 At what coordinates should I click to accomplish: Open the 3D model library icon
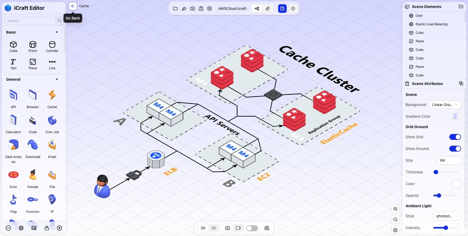[x=21, y=228]
